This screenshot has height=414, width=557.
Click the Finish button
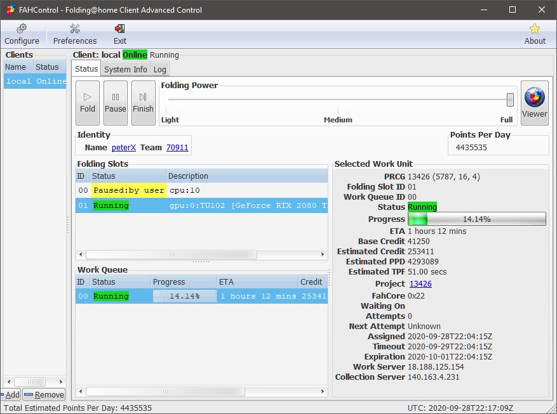coord(143,103)
